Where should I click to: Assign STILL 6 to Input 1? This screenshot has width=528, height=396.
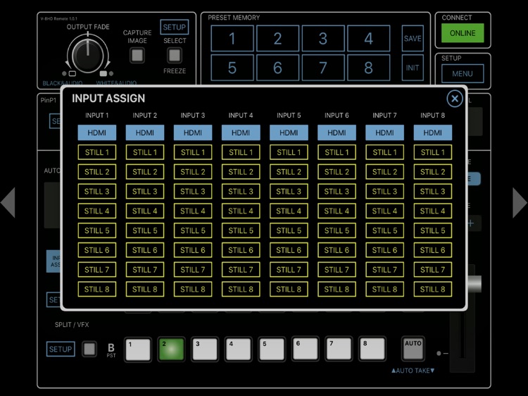97,250
